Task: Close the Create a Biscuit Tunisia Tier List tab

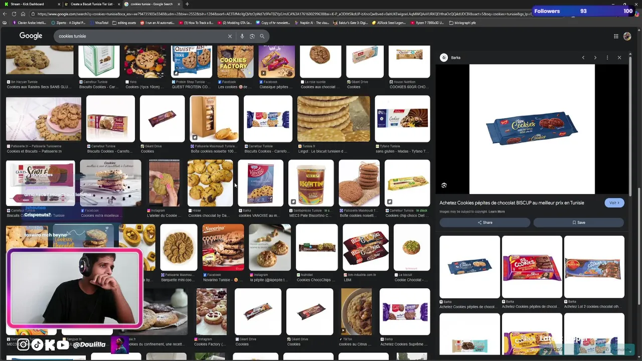Action: point(118,4)
